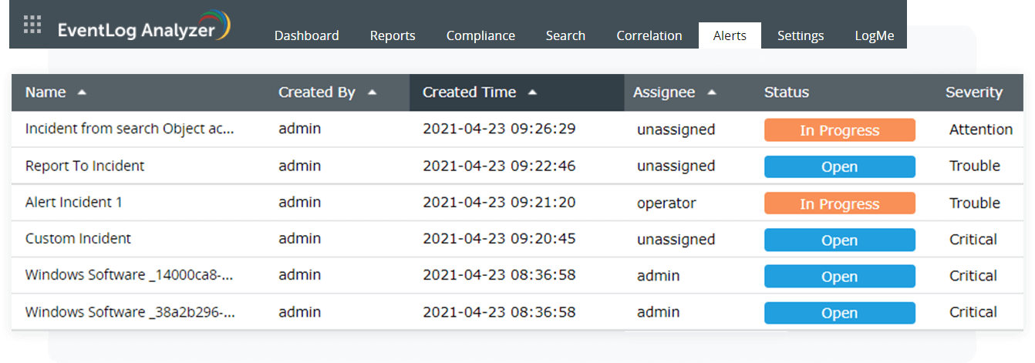
Task: Open In Progress status of Alert Incident 1
Action: pyautogui.click(x=839, y=203)
